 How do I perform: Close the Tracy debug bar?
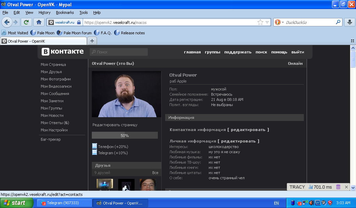pos(346,187)
